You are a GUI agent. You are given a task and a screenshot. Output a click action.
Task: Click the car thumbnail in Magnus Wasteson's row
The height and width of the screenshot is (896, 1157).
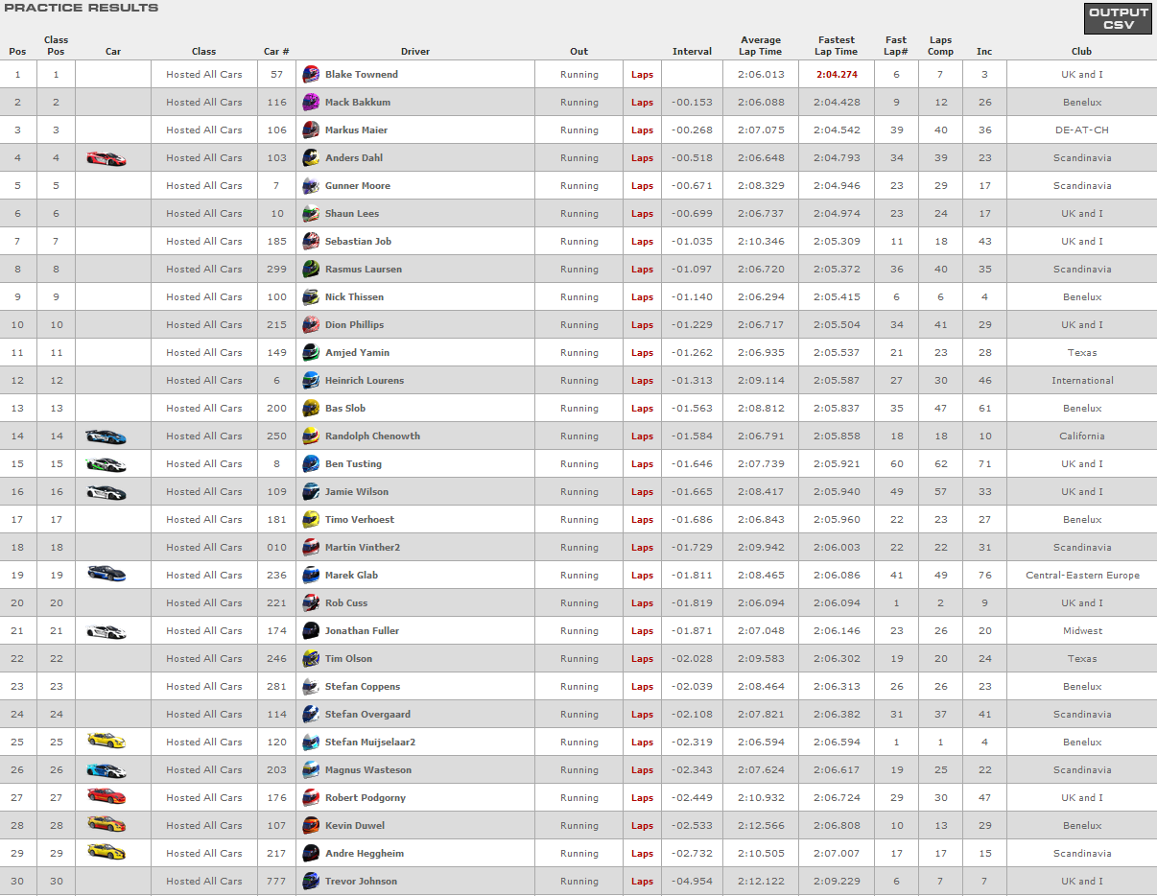(x=106, y=770)
